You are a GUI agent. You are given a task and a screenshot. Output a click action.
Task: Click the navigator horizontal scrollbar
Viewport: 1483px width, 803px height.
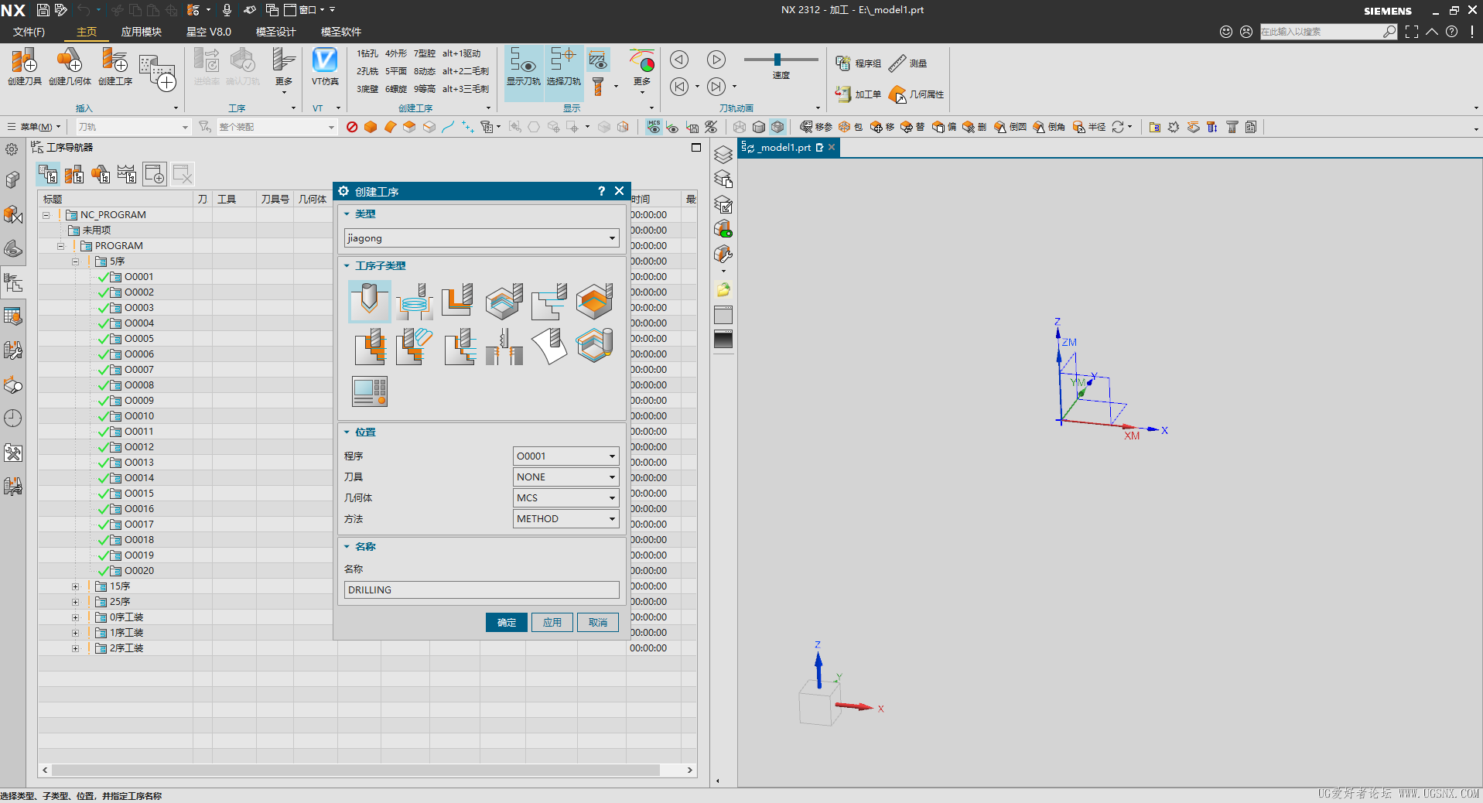point(356,771)
